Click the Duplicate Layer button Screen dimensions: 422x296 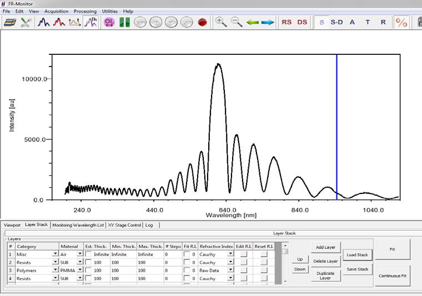click(325, 275)
